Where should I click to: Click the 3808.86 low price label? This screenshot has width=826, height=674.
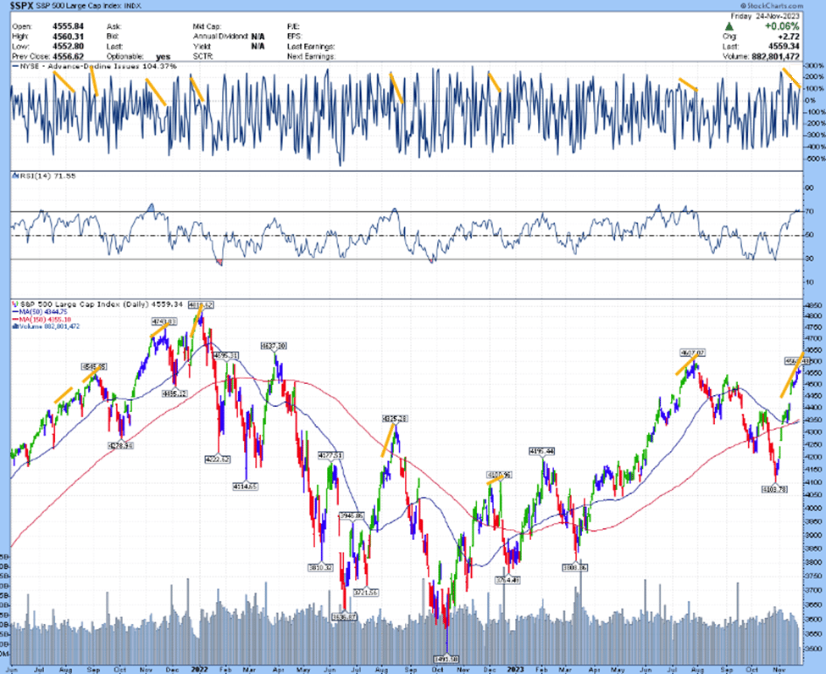[x=574, y=567]
